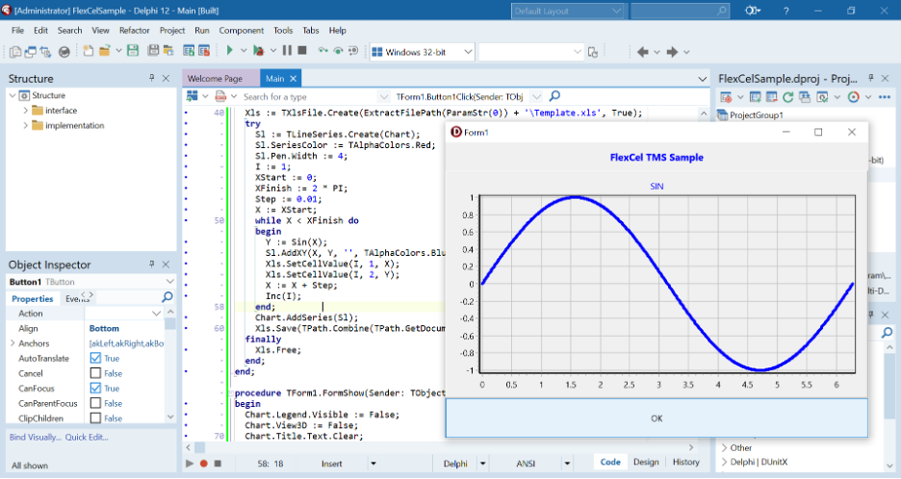Open the Action property dropdown

click(x=156, y=313)
